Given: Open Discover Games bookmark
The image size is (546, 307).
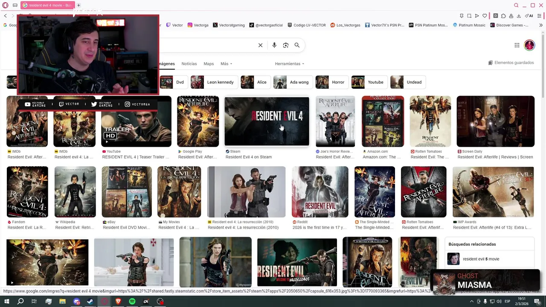Looking at the screenshot, I should tap(509, 25).
